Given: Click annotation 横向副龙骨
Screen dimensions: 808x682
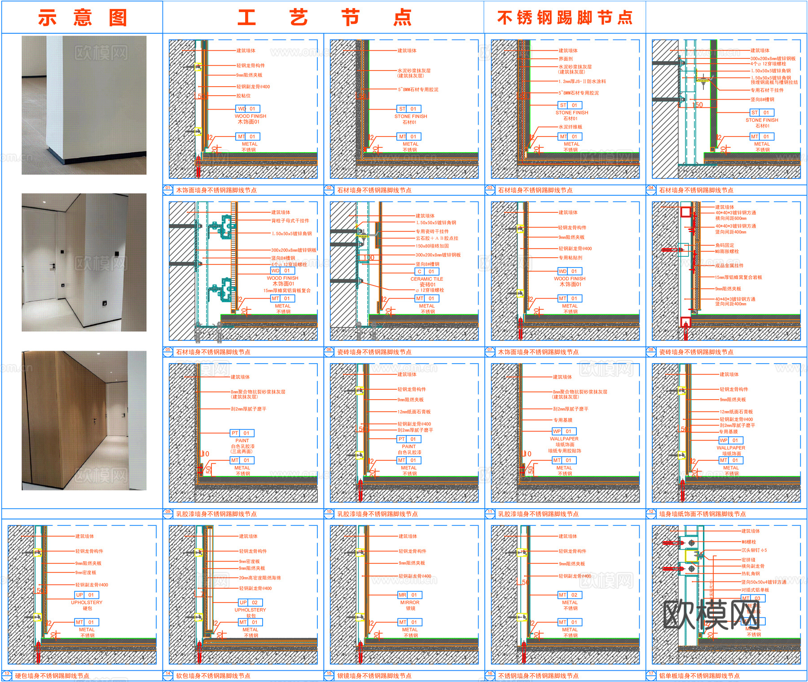Looking at the screenshot, I should 753,566.
